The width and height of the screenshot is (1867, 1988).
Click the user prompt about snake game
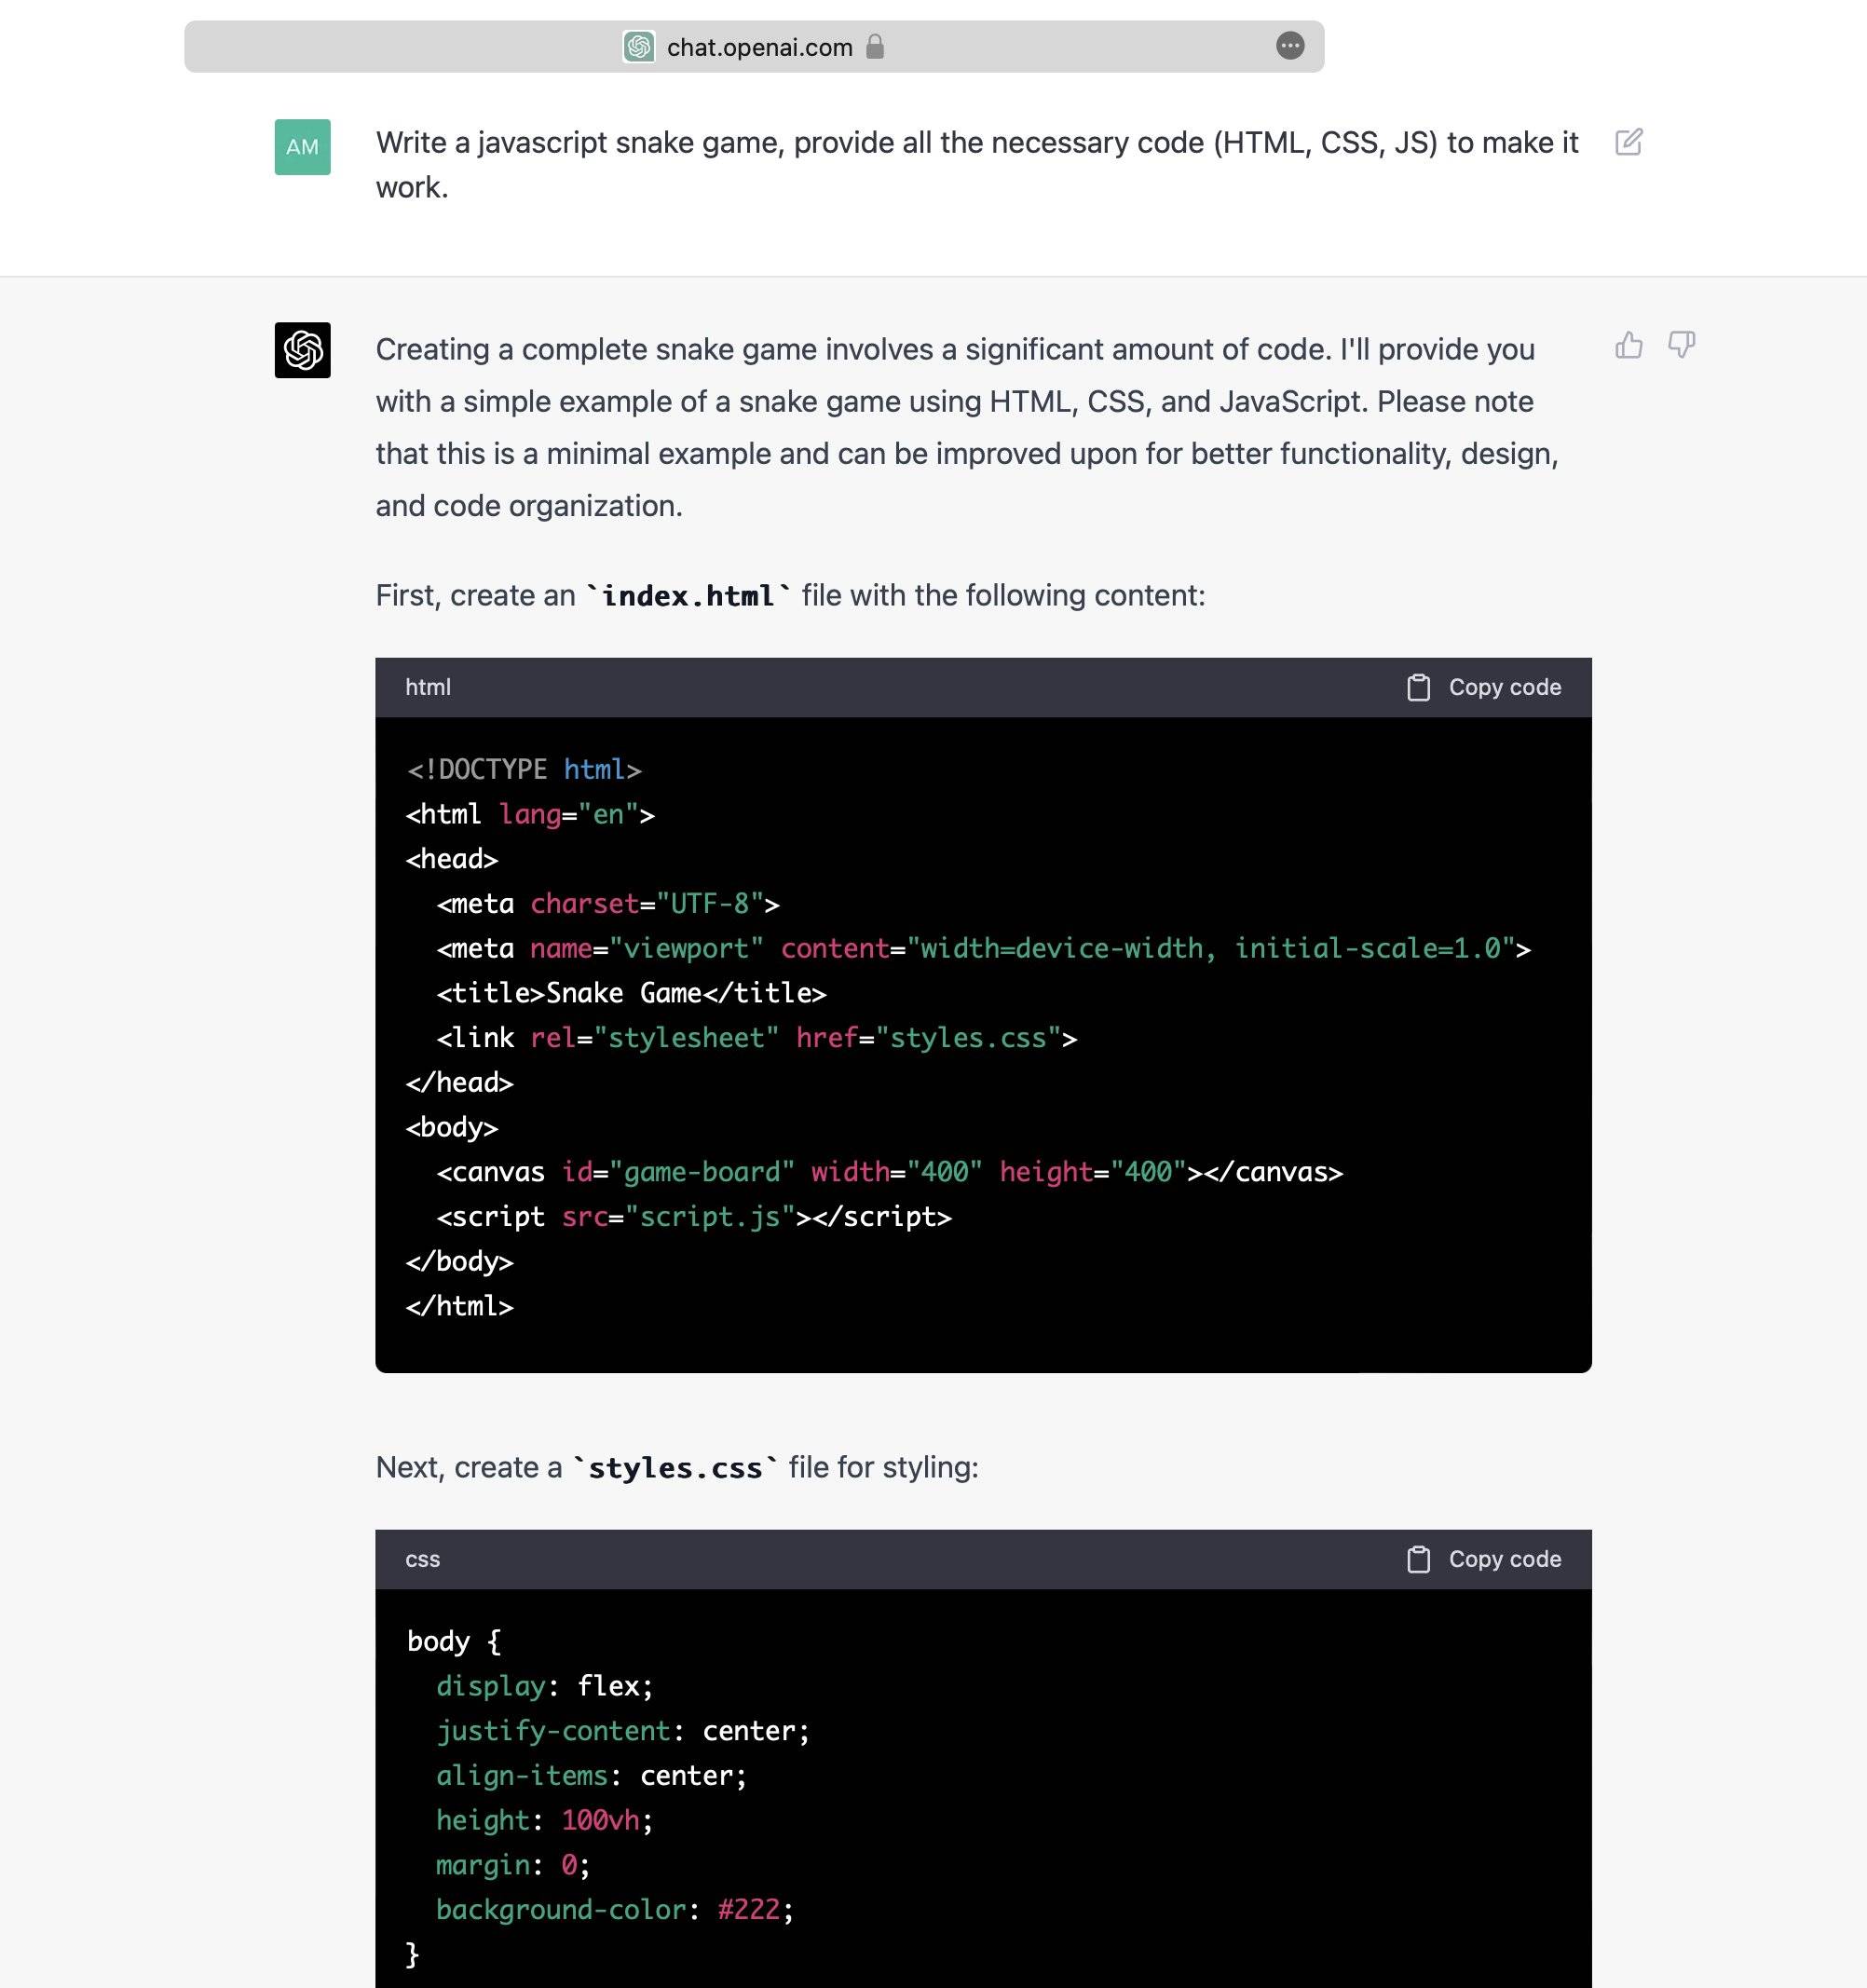[x=975, y=164]
